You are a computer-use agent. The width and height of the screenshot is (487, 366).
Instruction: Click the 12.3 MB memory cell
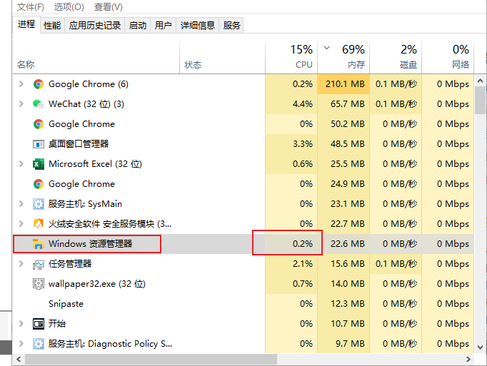pos(343,304)
